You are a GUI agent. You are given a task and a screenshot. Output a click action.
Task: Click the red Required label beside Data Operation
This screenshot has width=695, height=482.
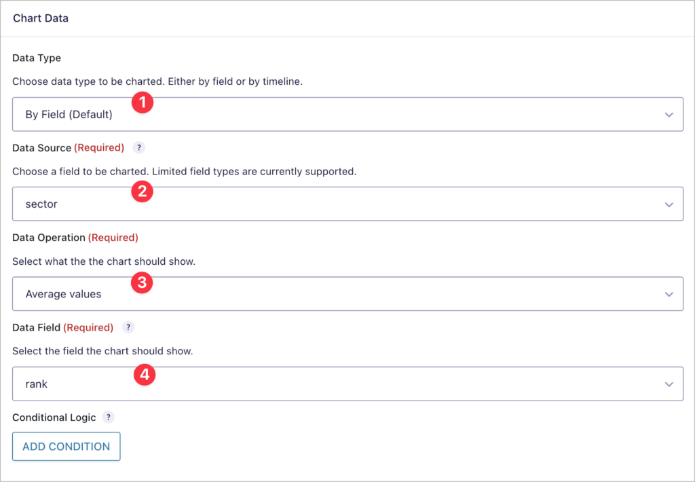coord(113,238)
